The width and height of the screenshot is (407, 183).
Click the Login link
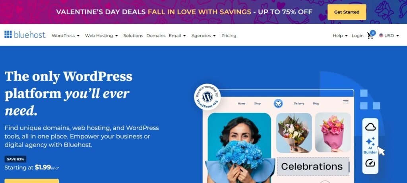[x=357, y=36]
